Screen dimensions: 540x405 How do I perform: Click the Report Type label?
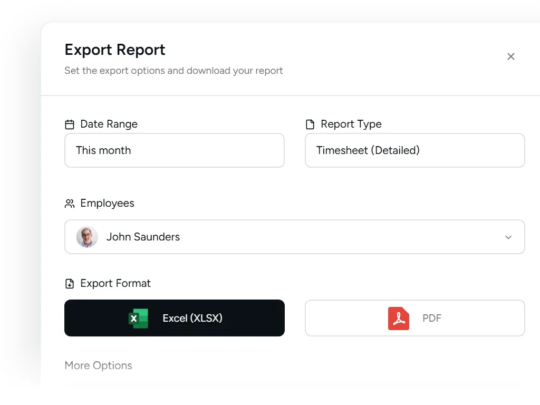pos(351,124)
